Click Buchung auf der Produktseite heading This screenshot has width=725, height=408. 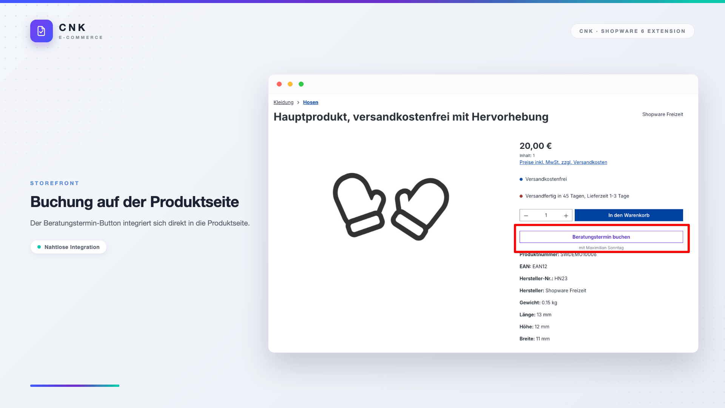[x=134, y=202]
